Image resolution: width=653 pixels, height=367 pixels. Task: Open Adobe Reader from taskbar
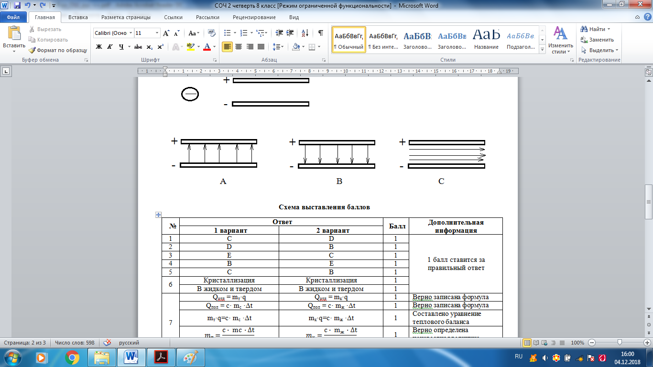(x=162, y=357)
